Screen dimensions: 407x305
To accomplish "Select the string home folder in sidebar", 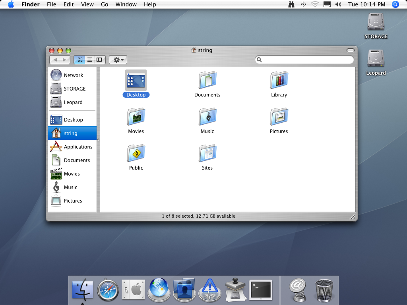I will pyautogui.click(x=72, y=133).
